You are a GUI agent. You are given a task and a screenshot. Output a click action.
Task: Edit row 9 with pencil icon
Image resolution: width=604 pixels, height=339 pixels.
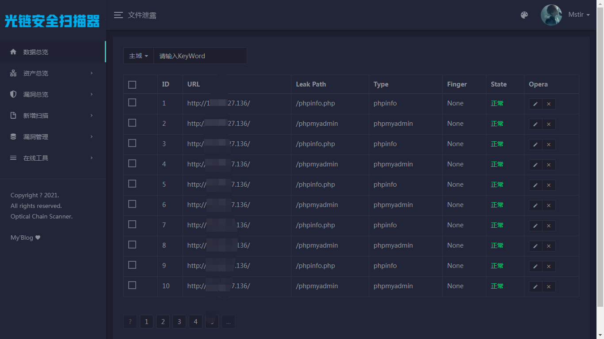(535, 267)
